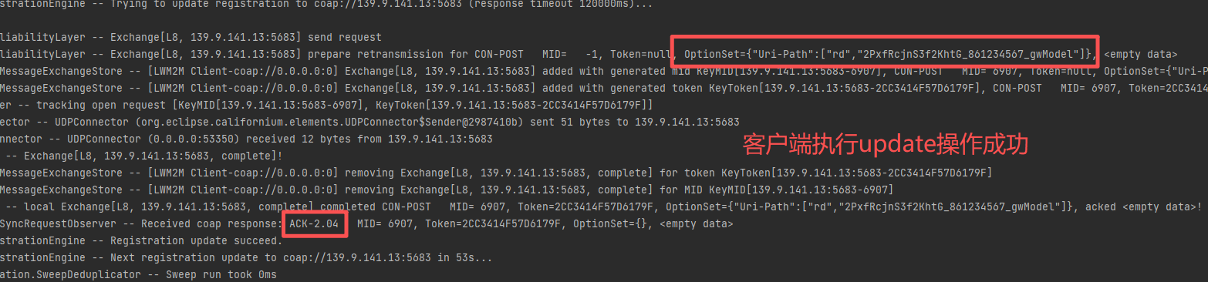Screen dimensions: 1208x282
Task: Click the 'removing Exchange' line for token KeyToken
Action: coord(496,173)
